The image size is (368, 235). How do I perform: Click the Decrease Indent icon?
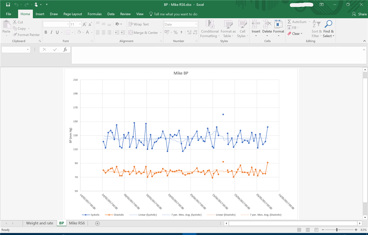click(117, 33)
